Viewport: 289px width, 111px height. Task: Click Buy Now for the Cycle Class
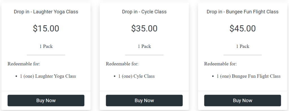pyautogui.click(x=144, y=101)
